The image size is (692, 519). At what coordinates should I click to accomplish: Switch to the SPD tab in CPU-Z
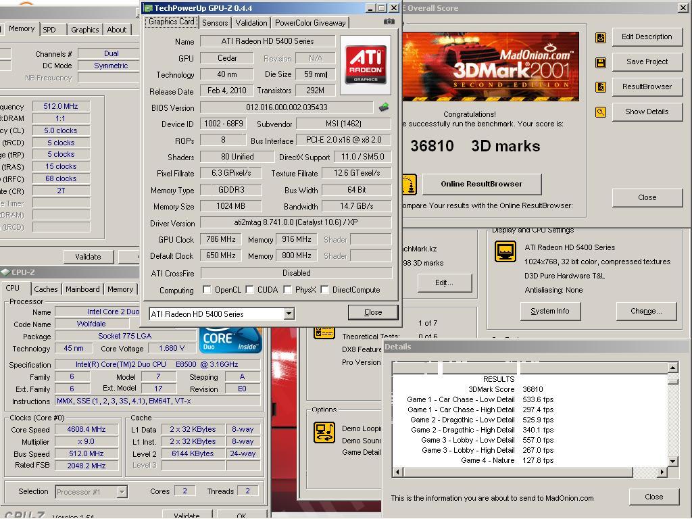point(49,30)
